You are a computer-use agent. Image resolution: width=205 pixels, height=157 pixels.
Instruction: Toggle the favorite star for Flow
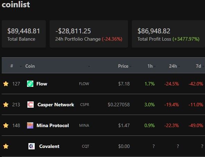(6, 84)
